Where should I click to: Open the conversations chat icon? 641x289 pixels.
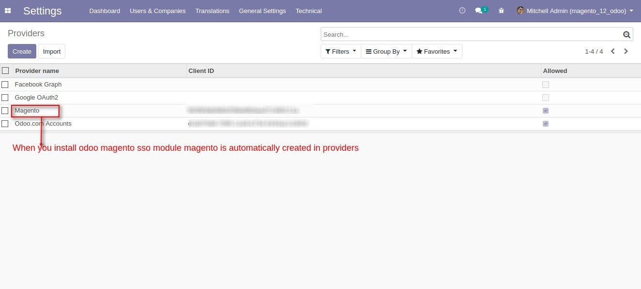479,11
